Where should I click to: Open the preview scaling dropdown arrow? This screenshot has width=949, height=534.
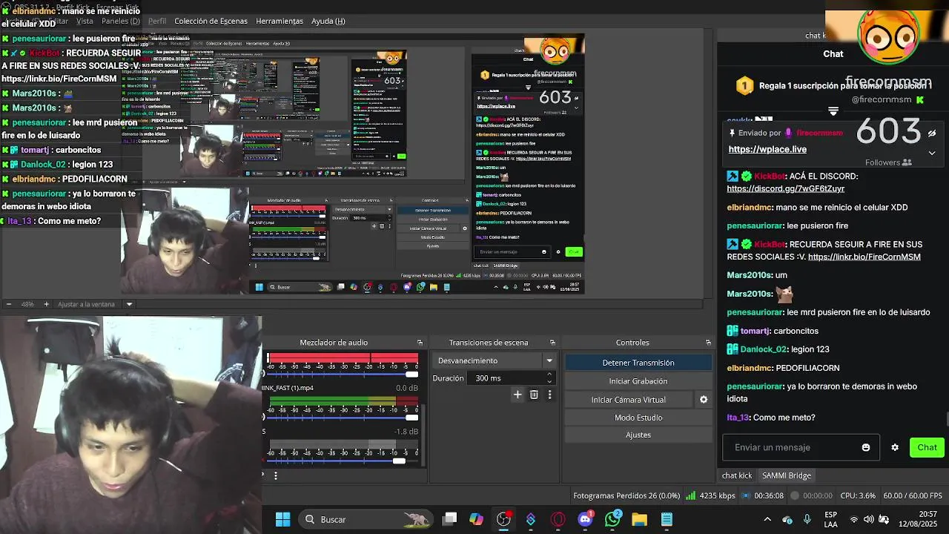click(129, 304)
